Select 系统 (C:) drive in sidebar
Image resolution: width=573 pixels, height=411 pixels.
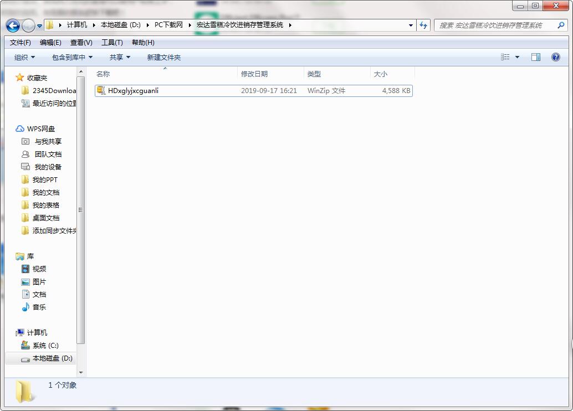[x=45, y=345]
